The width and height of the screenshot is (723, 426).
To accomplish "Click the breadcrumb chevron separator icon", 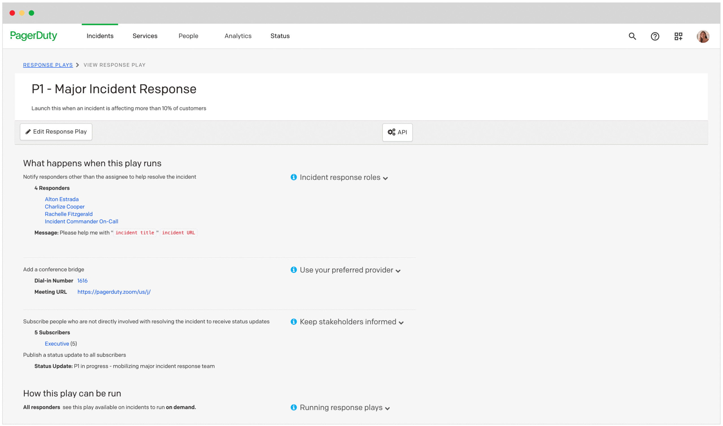I will click(77, 65).
